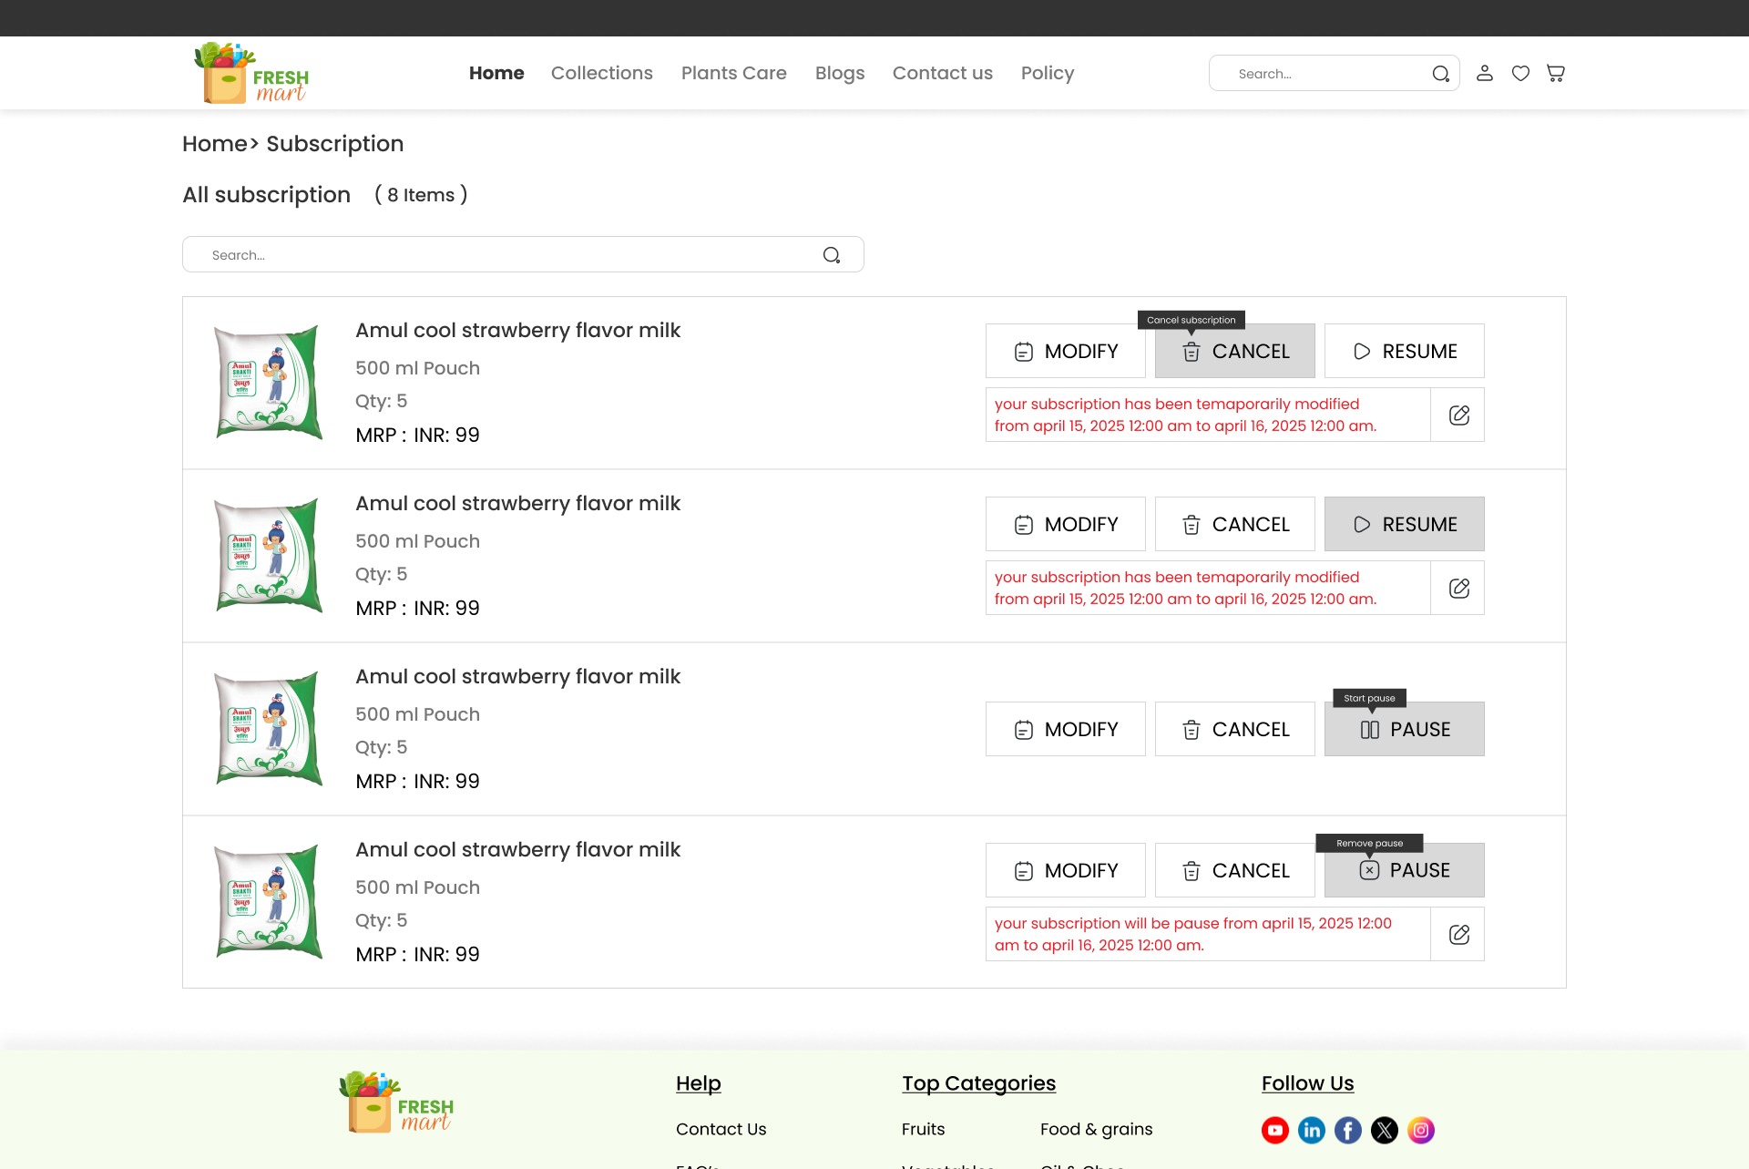The image size is (1749, 1169).
Task: Click MODIFY on the first subscription
Action: pyautogui.click(x=1066, y=351)
